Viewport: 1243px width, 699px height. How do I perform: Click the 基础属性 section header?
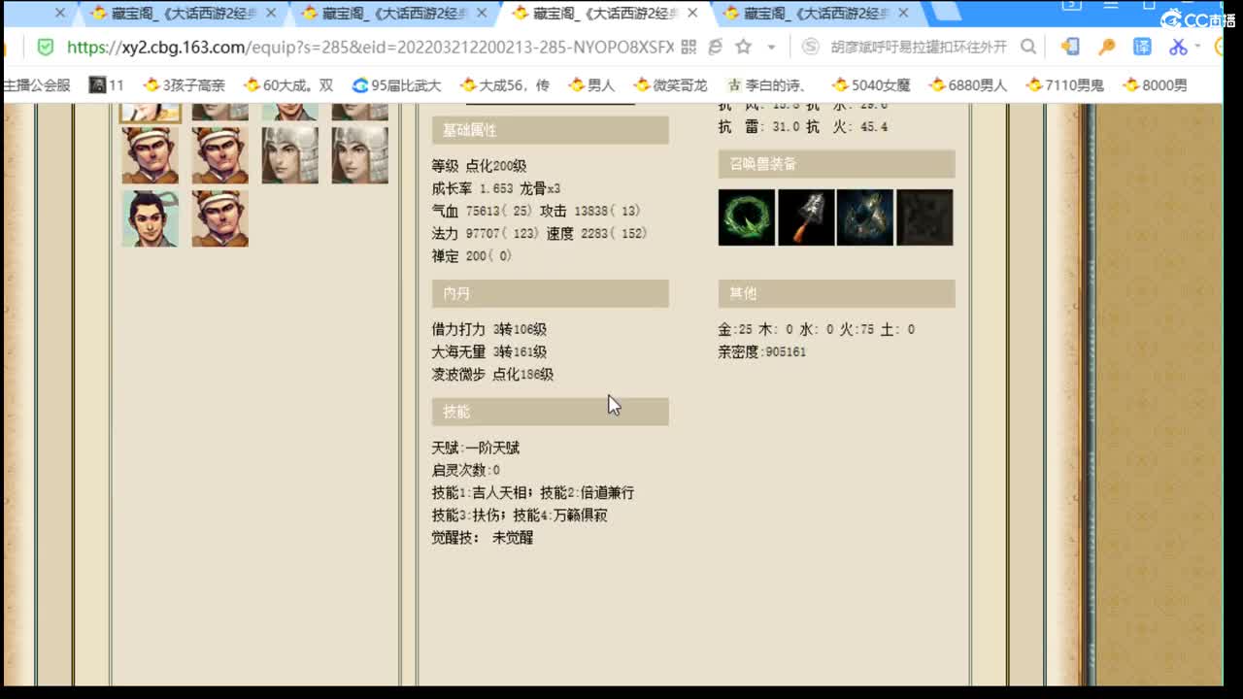[550, 130]
